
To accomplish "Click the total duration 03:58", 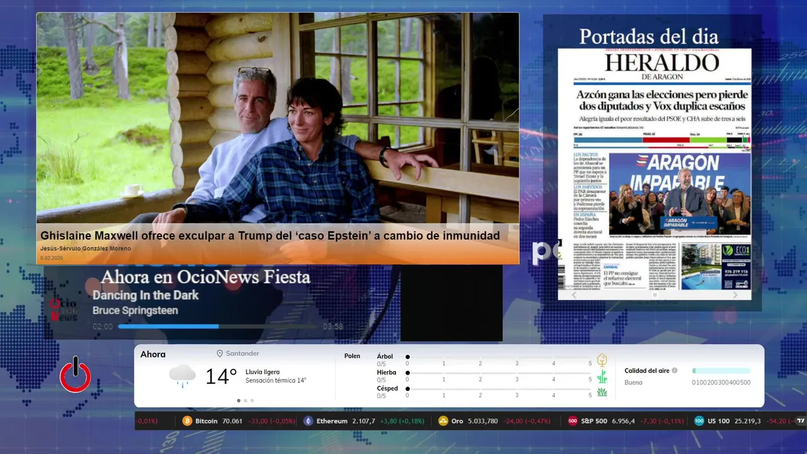I will 333,327.
